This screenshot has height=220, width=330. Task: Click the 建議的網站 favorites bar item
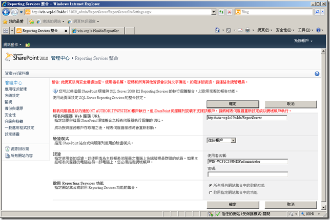[51, 21]
